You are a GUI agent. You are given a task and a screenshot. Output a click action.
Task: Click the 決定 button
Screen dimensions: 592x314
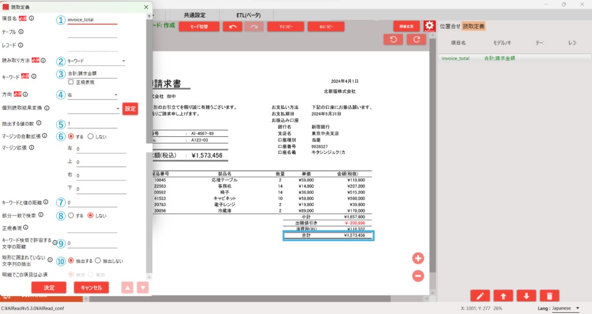point(49,287)
